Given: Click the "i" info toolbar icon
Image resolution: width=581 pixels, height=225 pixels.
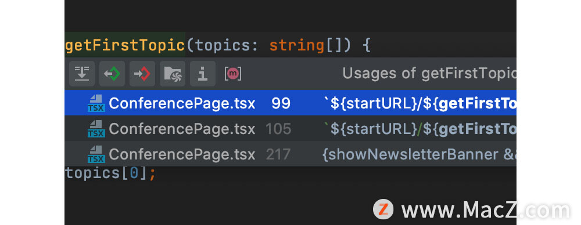Looking at the screenshot, I should tap(203, 74).
